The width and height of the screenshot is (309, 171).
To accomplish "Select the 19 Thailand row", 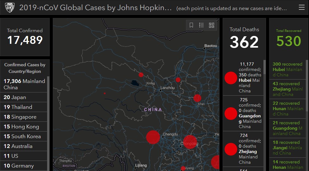I will click(x=24, y=107).
